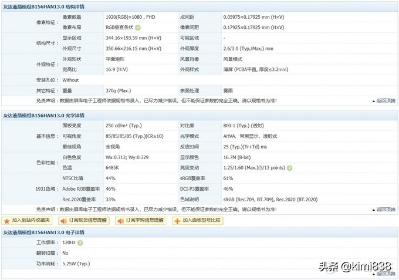Select value 雾面 for 表面处理
Screen dimensions: 399x280
pos(228,90)
